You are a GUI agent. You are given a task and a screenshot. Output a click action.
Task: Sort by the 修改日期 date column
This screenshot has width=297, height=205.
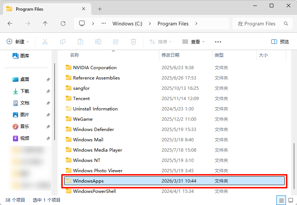[x=170, y=55]
